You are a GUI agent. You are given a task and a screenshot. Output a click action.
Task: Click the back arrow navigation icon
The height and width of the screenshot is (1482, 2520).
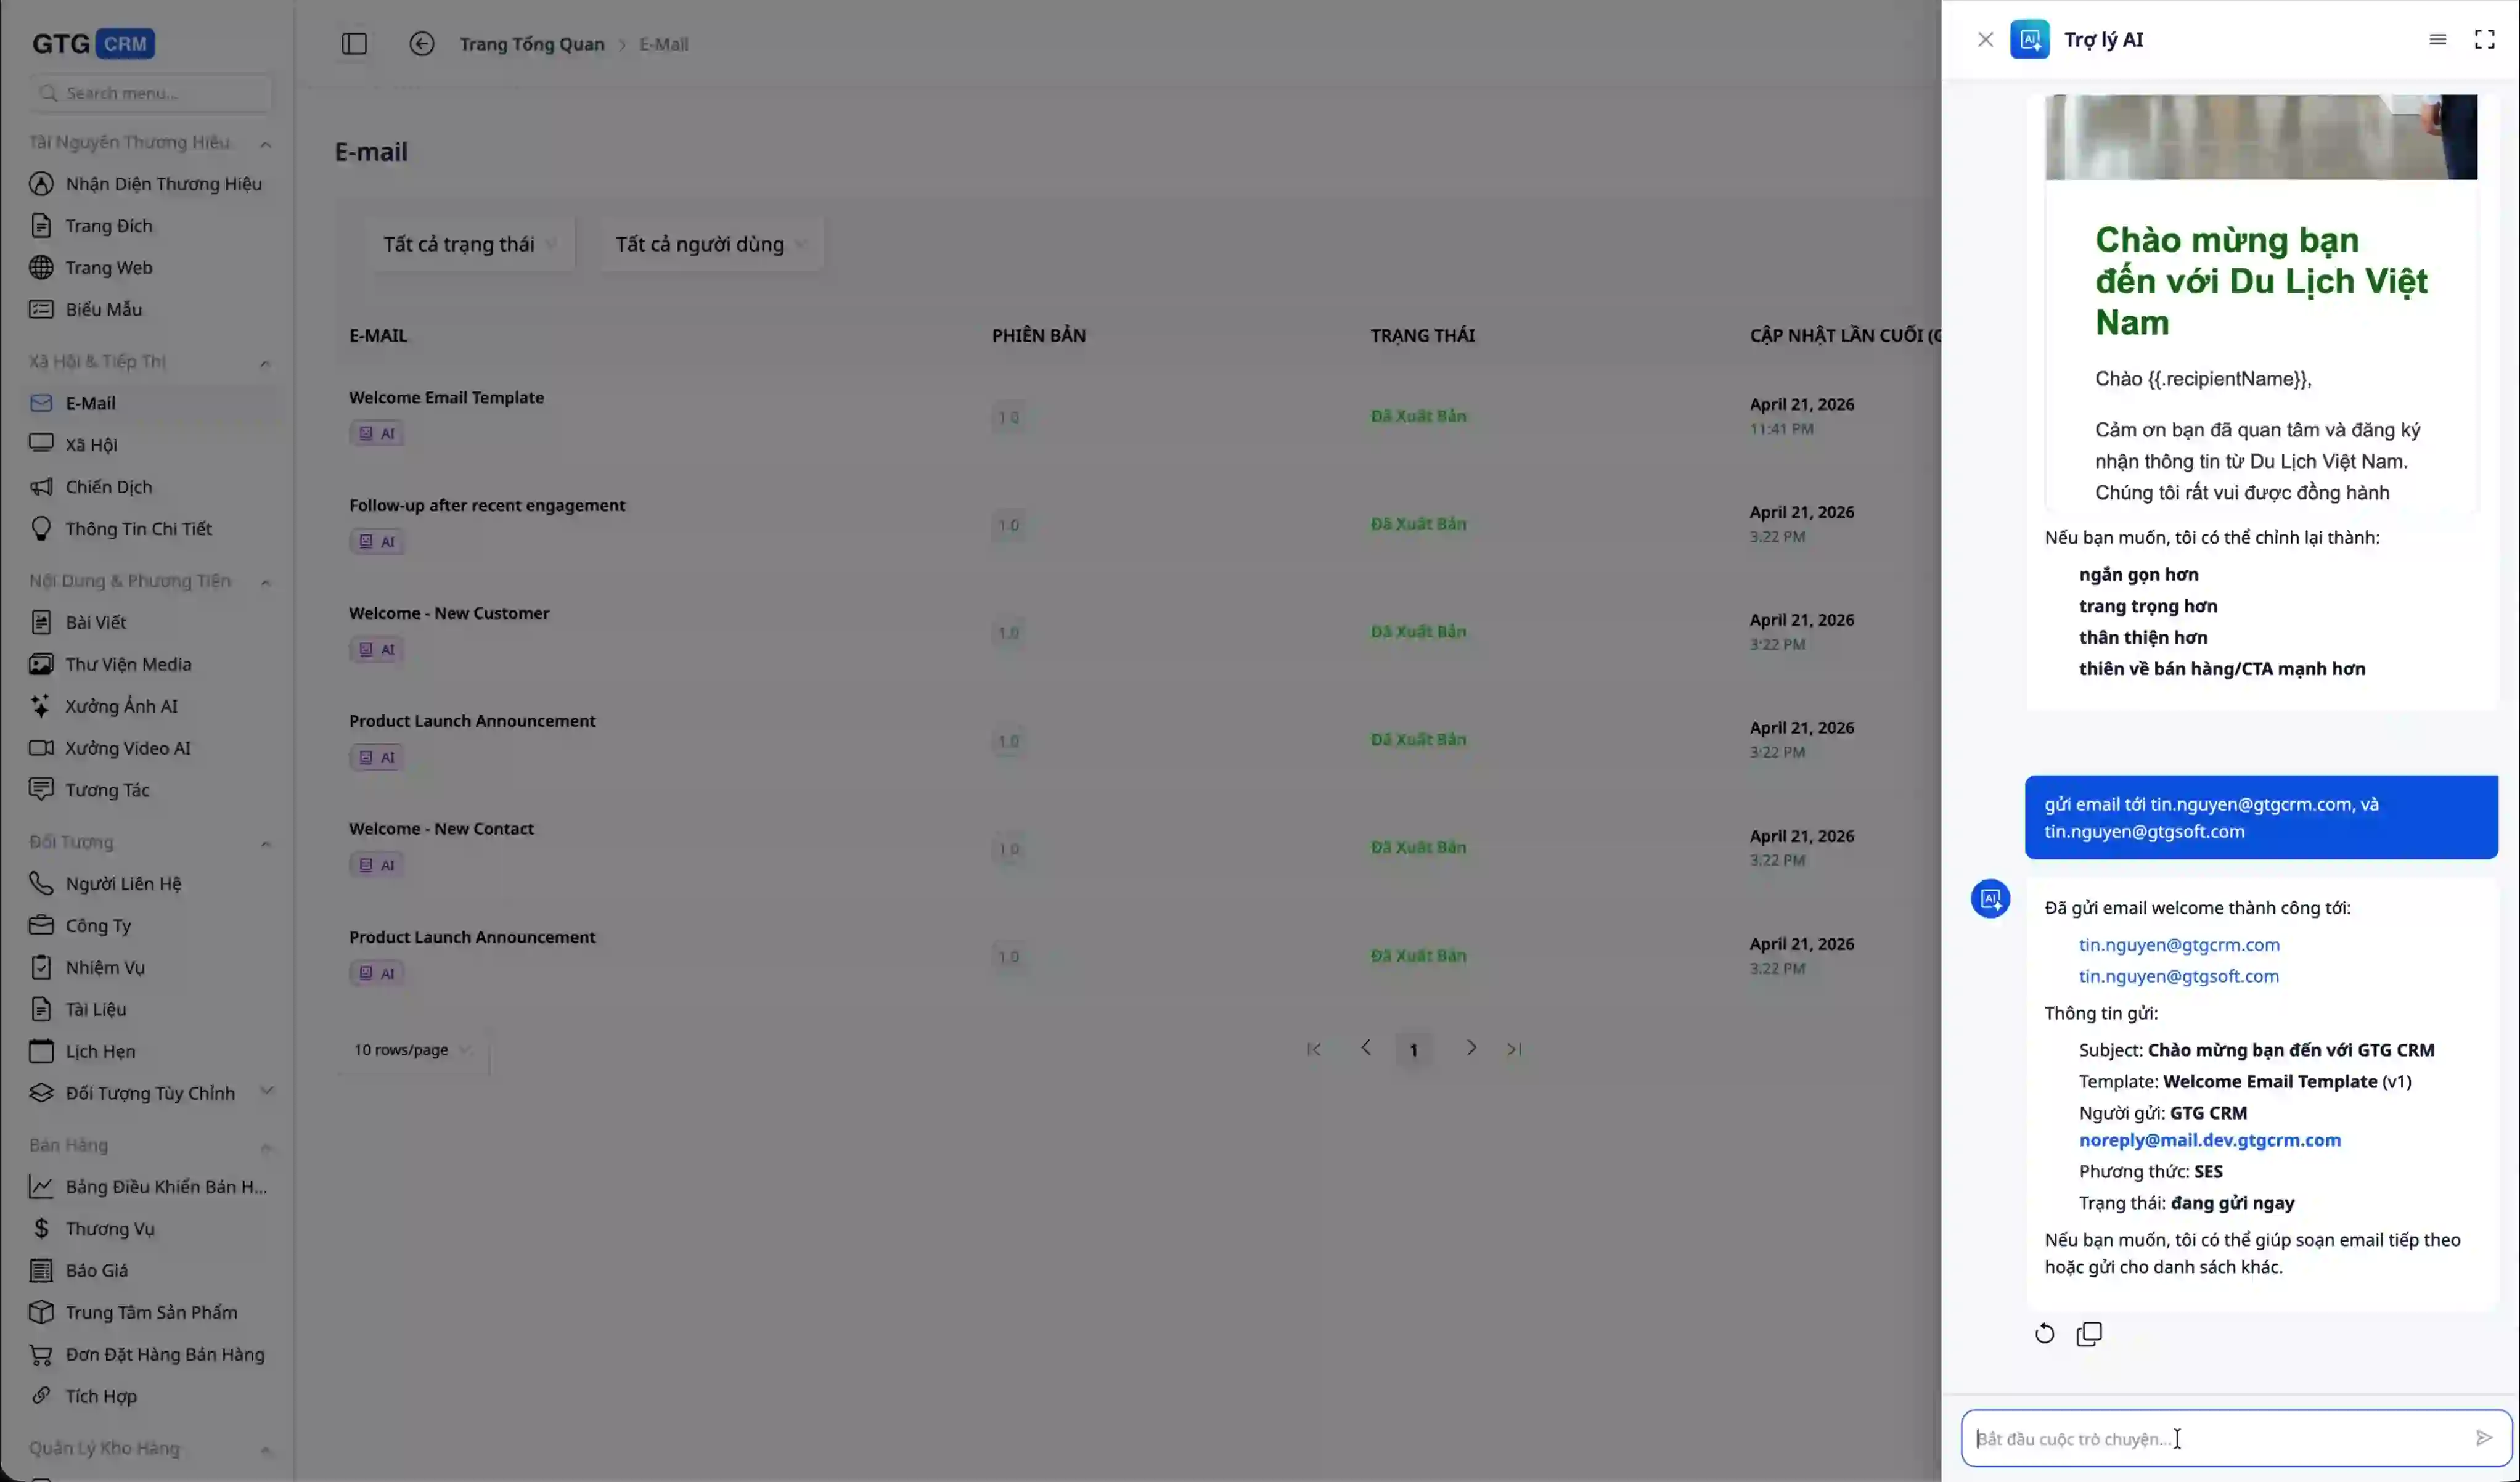pos(421,44)
